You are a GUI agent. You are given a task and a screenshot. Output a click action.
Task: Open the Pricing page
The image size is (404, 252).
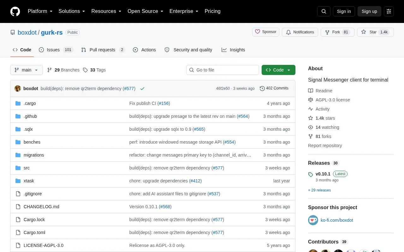coord(212,11)
